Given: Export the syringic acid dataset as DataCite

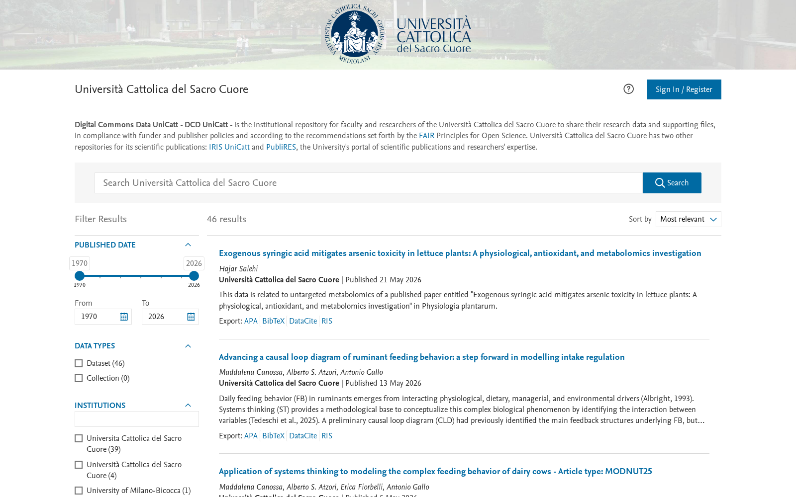Looking at the screenshot, I should coord(303,321).
